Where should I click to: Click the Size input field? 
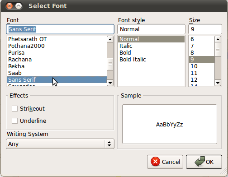[205, 29]
